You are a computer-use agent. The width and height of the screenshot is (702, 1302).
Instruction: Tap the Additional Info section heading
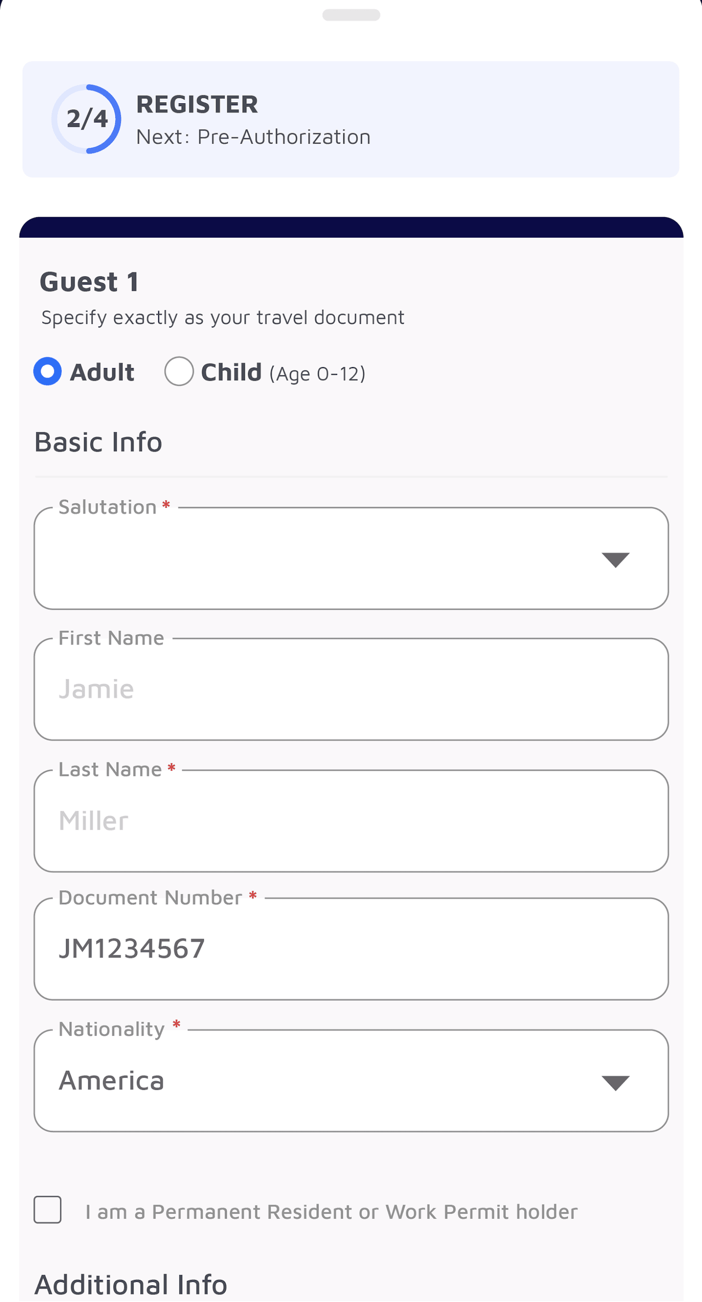click(131, 1284)
